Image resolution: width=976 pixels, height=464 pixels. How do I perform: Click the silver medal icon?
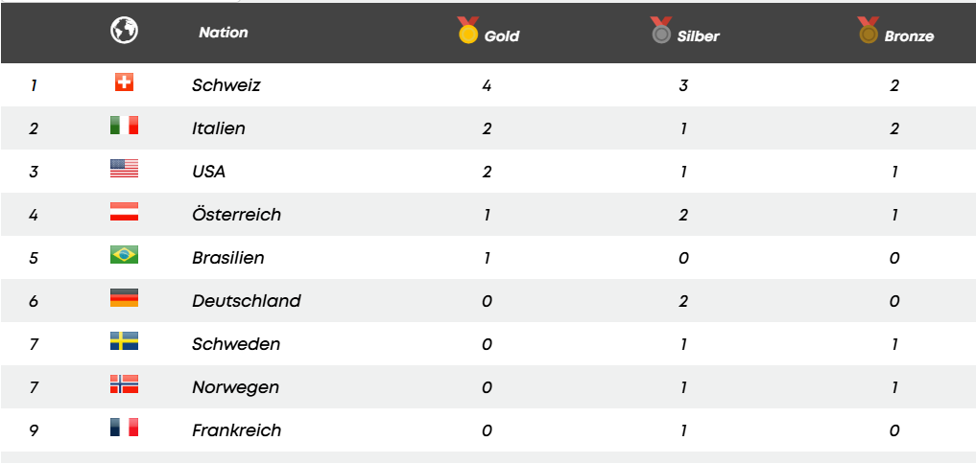[x=661, y=31]
